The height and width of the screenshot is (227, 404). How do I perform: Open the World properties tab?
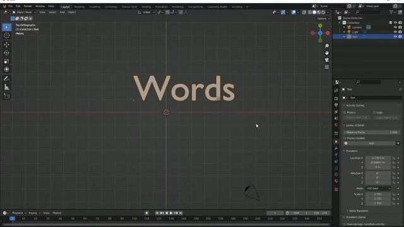click(336, 125)
